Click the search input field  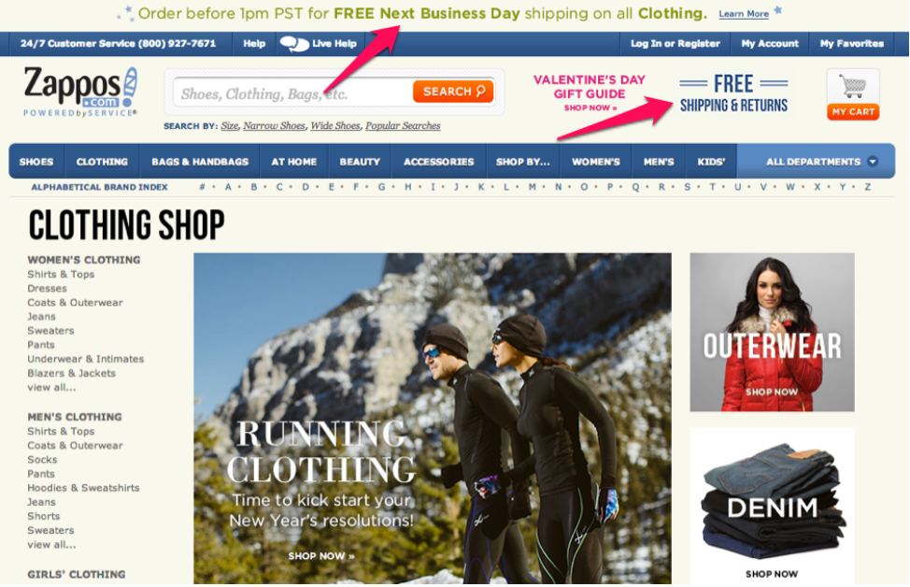(293, 93)
